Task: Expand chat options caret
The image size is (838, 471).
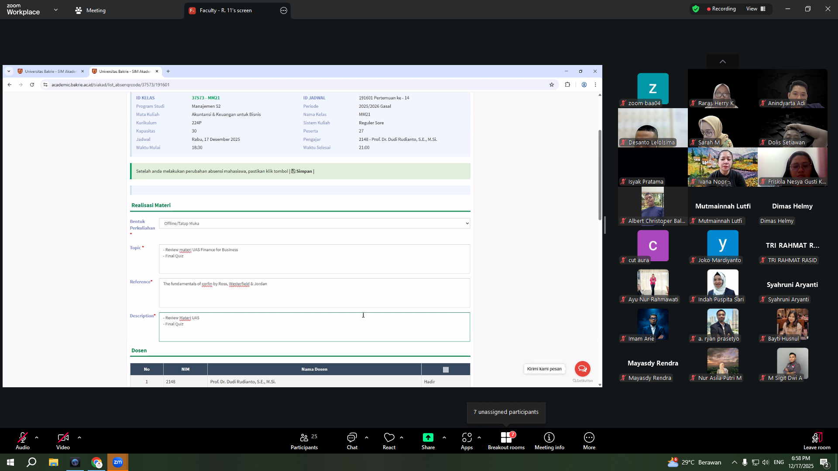Action: 367,437
